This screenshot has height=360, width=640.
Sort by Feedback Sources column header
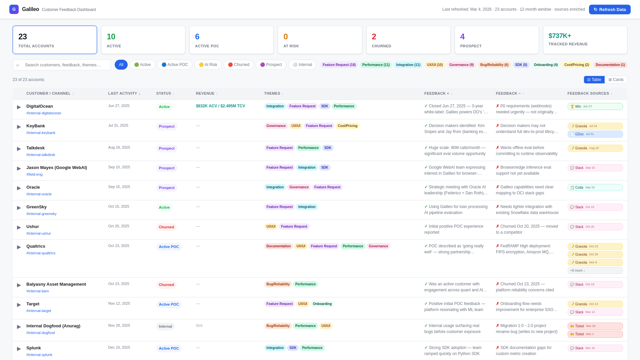pos(590,94)
